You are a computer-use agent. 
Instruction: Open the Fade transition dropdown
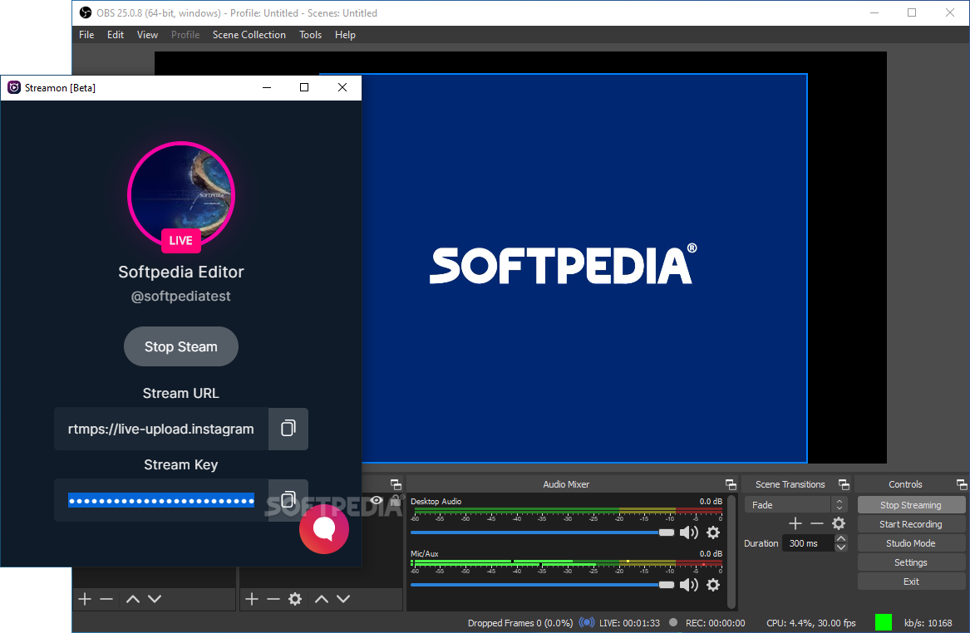[x=795, y=505]
